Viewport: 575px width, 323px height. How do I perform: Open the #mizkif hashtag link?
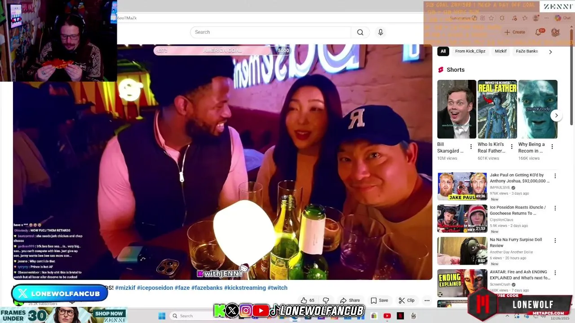pos(125,288)
